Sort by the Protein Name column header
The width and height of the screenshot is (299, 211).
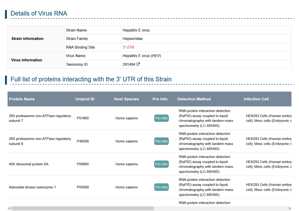click(22, 99)
